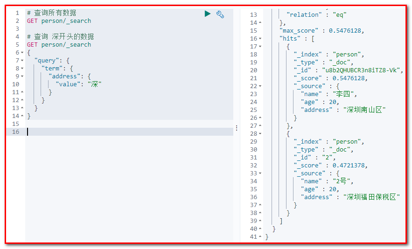Collapse the "query" block on line 7
Viewport: 412px width, 249px height.
22,61
